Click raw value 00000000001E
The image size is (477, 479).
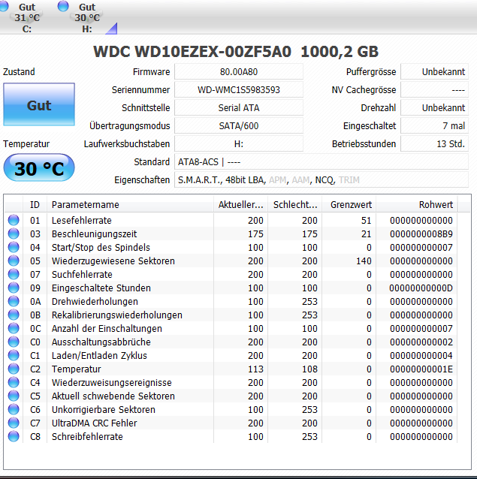(421, 369)
